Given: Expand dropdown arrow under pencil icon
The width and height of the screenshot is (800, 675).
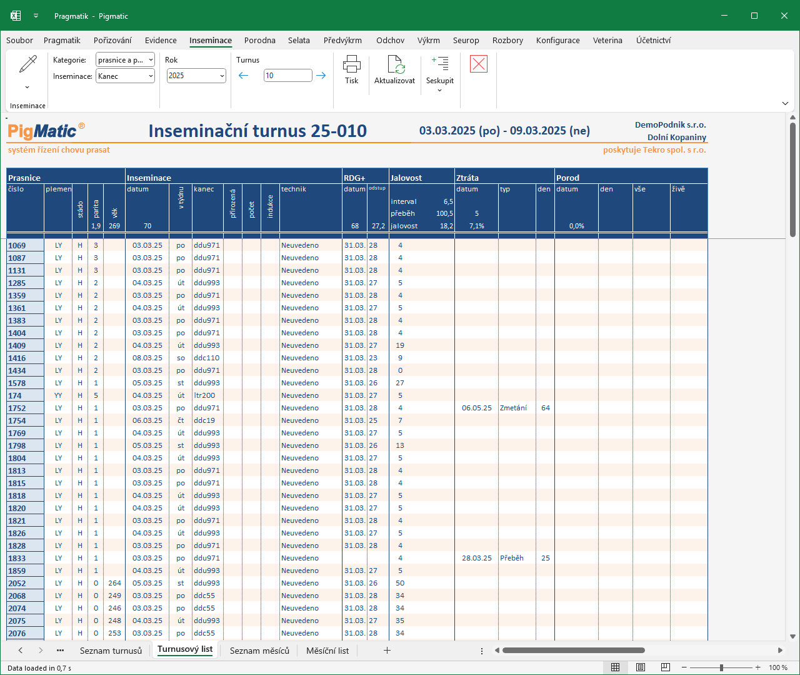Looking at the screenshot, I should tap(27, 88).
